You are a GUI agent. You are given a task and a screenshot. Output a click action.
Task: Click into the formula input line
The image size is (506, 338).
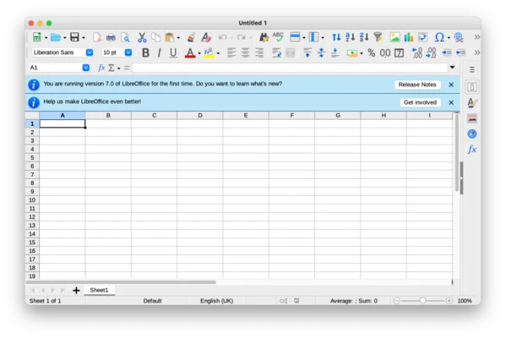290,68
